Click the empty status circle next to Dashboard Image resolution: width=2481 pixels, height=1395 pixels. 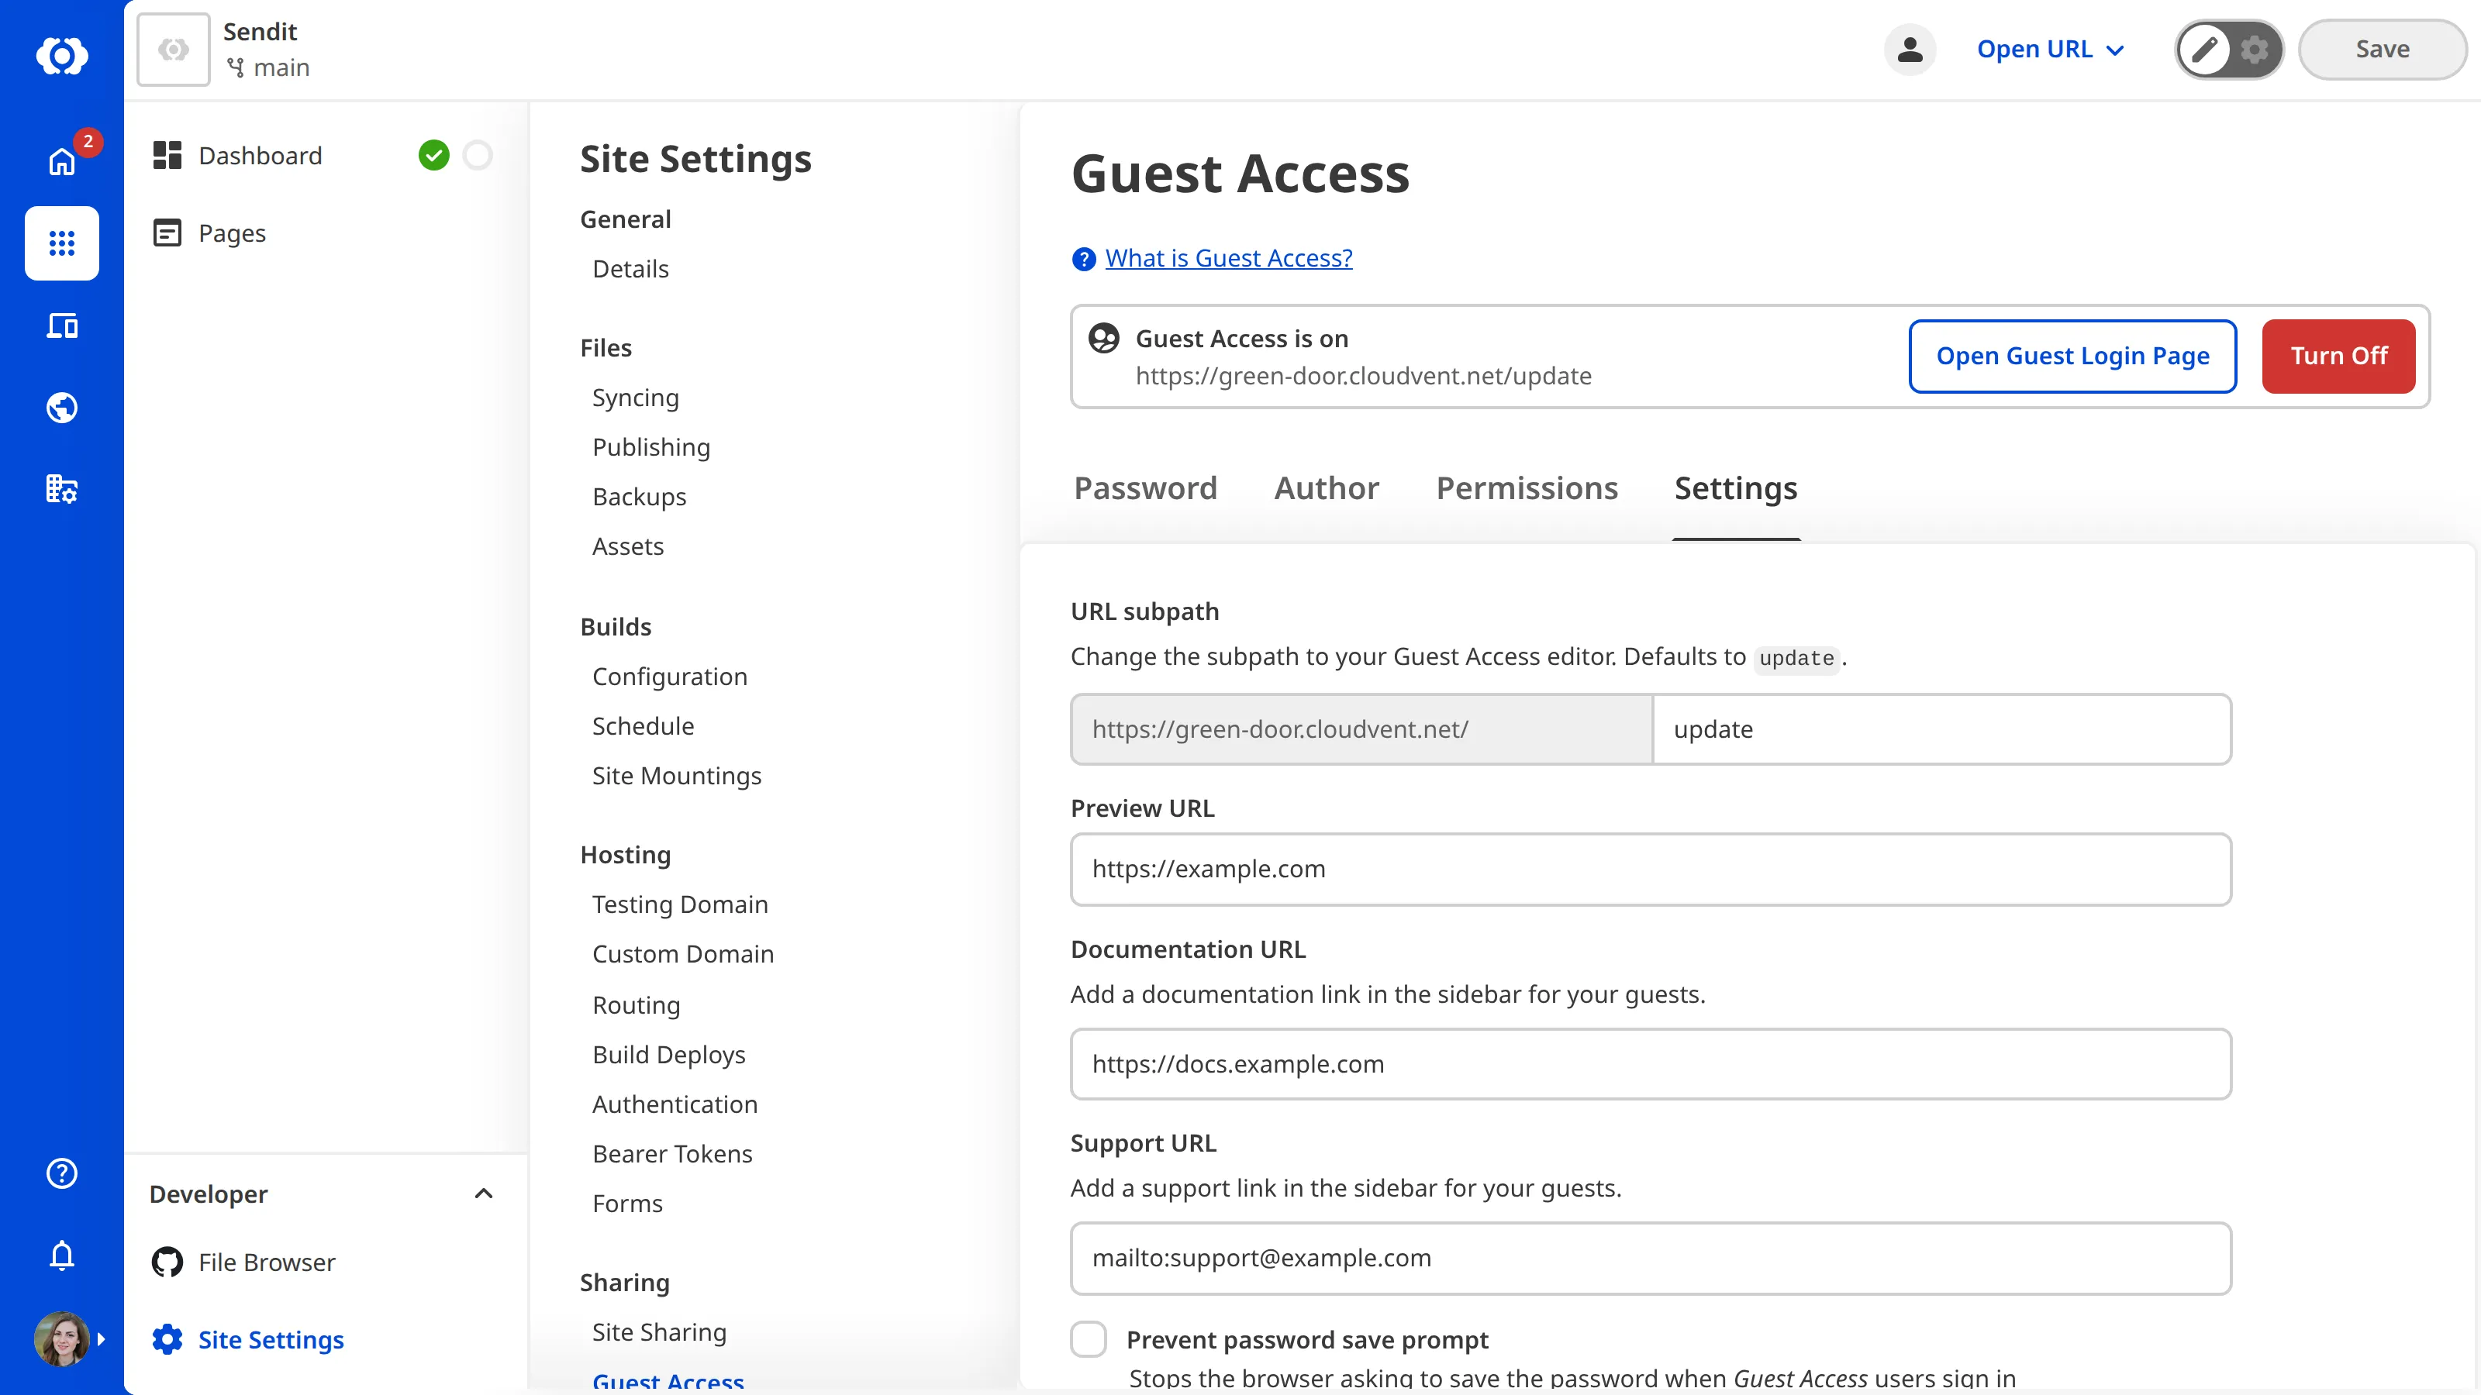(478, 155)
